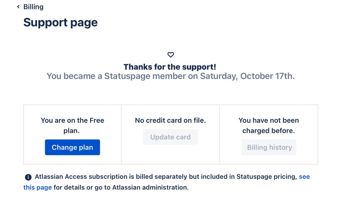Viewport: 341px width, 212px height.
Task: Follow the 'see' link after Statuspage pricing
Action: pyautogui.click(x=304, y=176)
